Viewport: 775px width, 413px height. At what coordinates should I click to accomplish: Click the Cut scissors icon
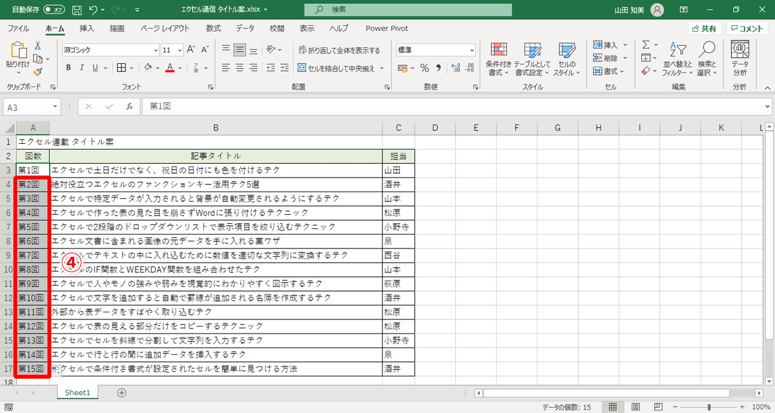coord(37,45)
